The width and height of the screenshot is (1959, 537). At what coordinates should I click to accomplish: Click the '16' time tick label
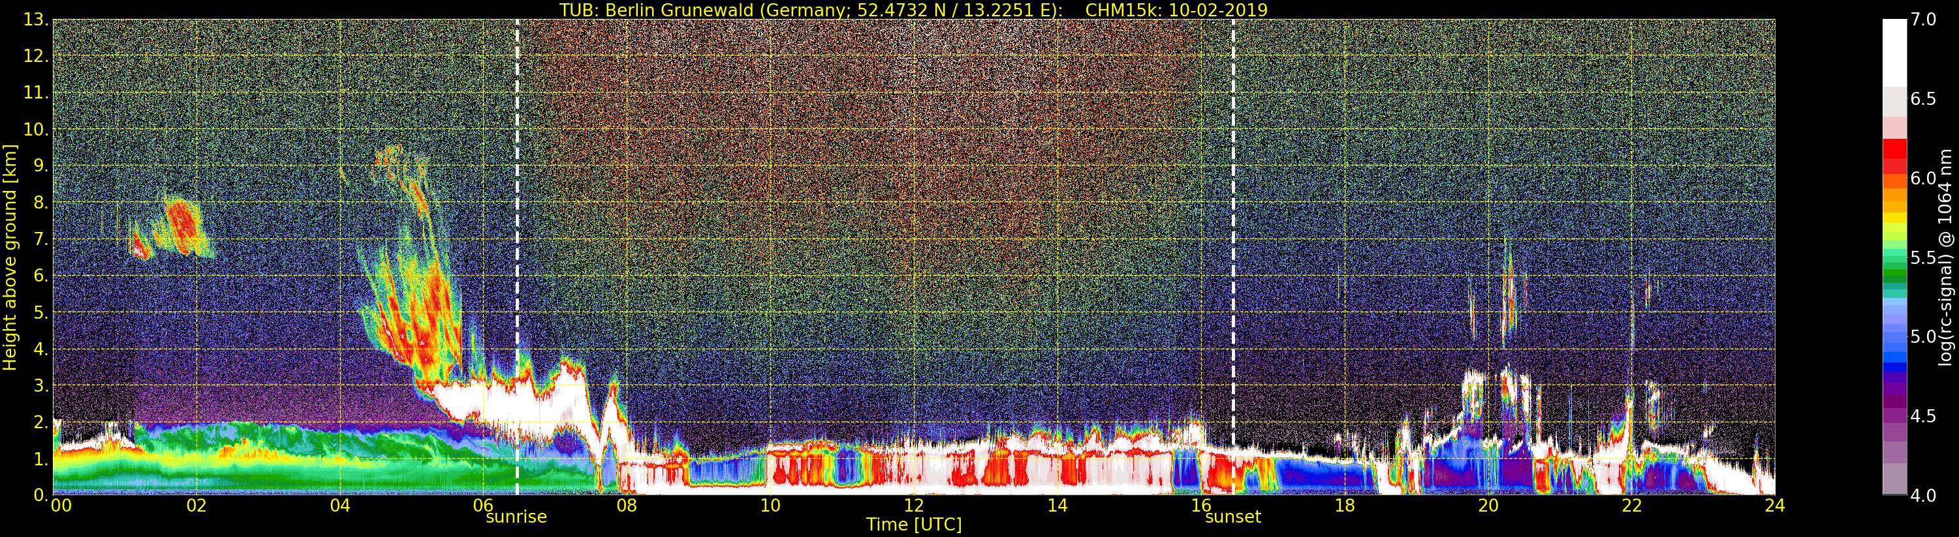point(1201,505)
